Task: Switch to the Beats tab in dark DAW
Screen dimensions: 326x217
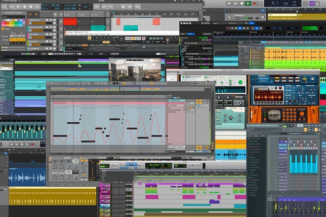Action: (251, 23)
